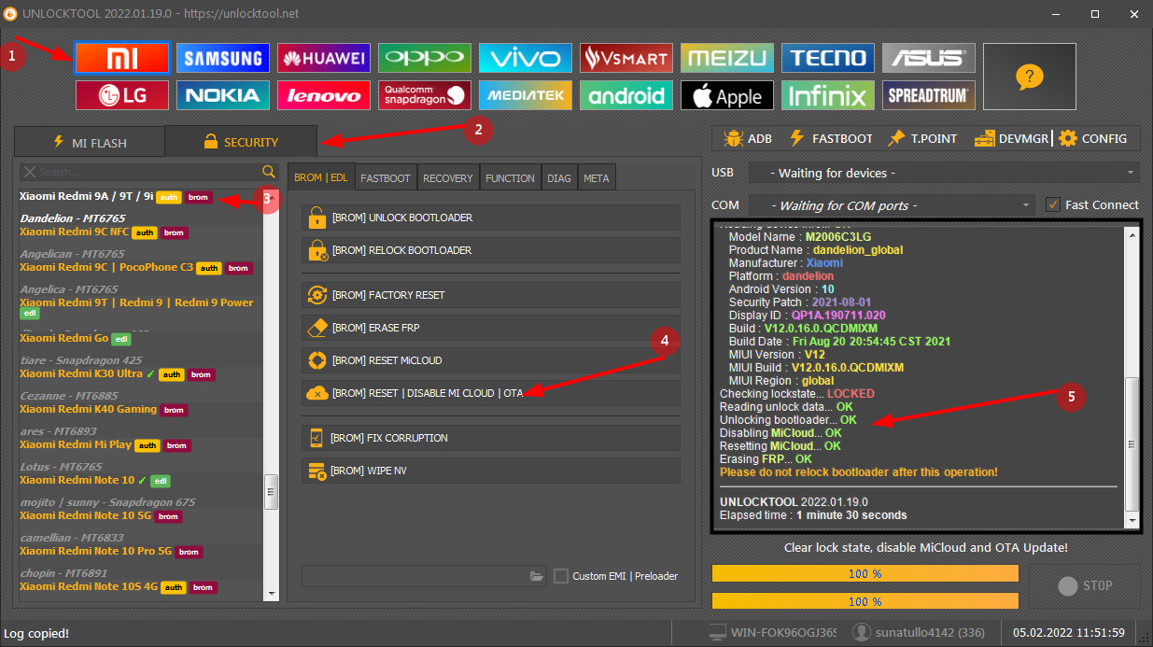Click the top yellow 100% progress bar
Screen dimensions: 1153x647
tap(865, 573)
